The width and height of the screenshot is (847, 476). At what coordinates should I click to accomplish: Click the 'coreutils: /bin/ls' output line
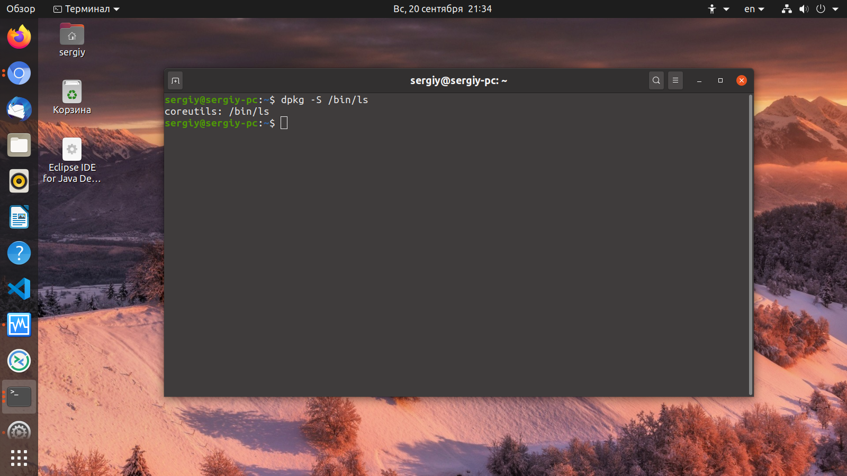pyautogui.click(x=217, y=112)
